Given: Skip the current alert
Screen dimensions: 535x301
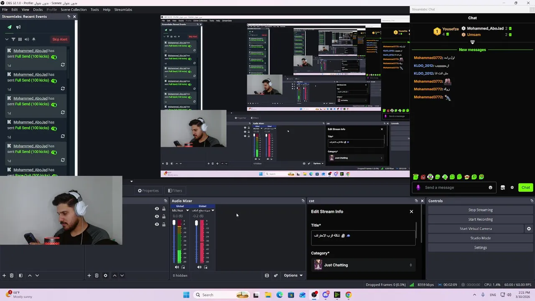Looking at the screenshot, I should [x=60, y=39].
